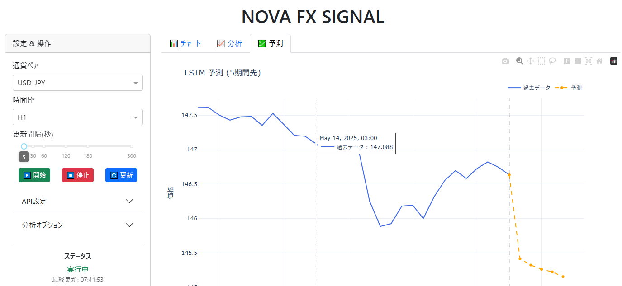Reset axes with the home icon

pyautogui.click(x=599, y=61)
